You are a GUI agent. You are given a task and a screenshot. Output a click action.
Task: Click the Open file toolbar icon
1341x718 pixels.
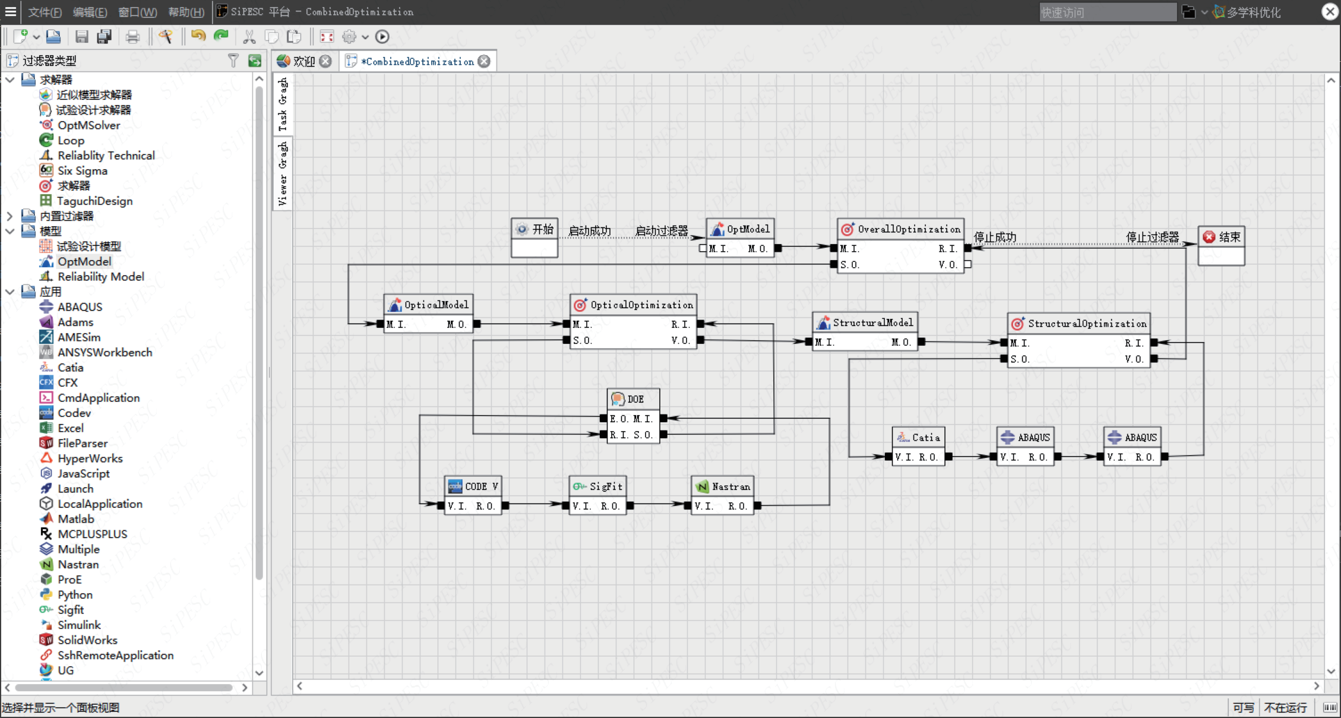53,37
